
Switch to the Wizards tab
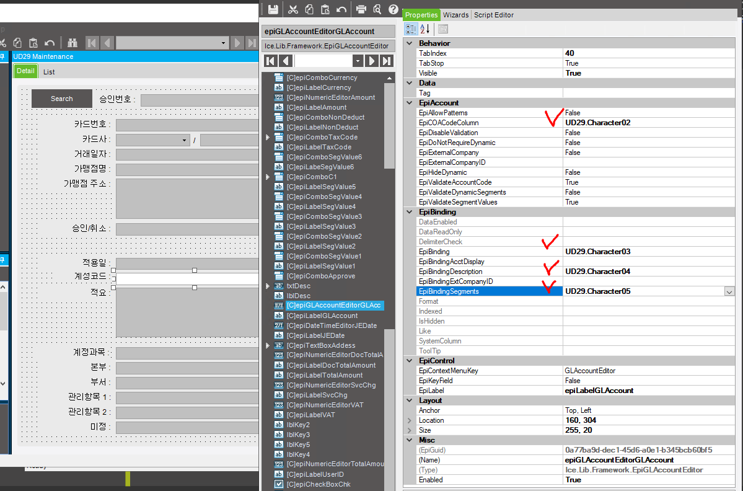click(455, 14)
